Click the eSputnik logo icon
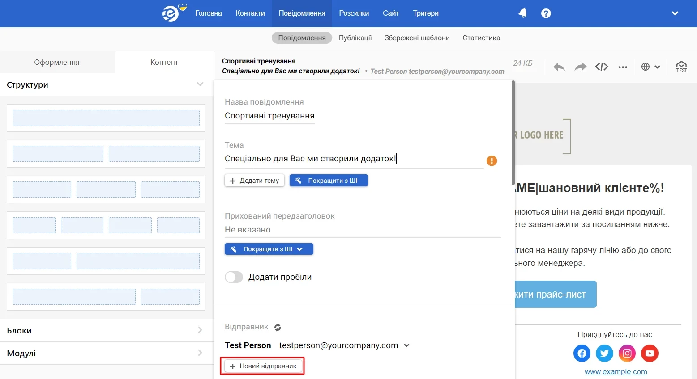 (171, 13)
